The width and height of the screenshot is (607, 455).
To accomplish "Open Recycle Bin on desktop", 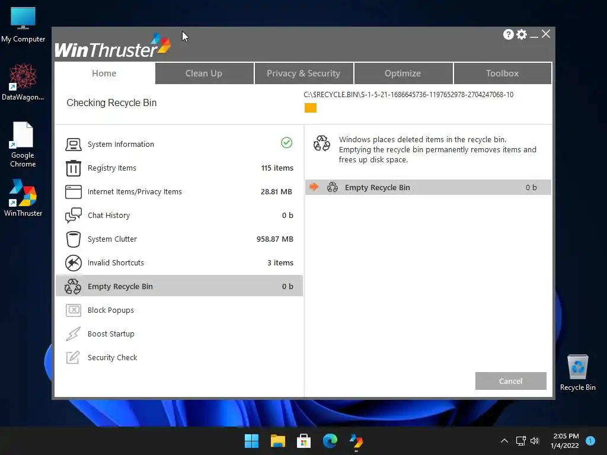I will 577,373.
